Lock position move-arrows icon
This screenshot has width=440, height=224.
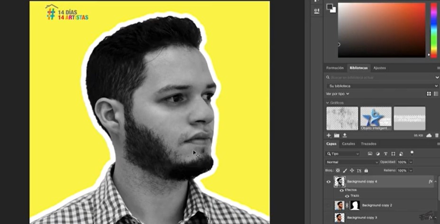pos(352,170)
